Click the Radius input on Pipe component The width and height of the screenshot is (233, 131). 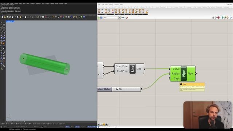click(x=175, y=74)
